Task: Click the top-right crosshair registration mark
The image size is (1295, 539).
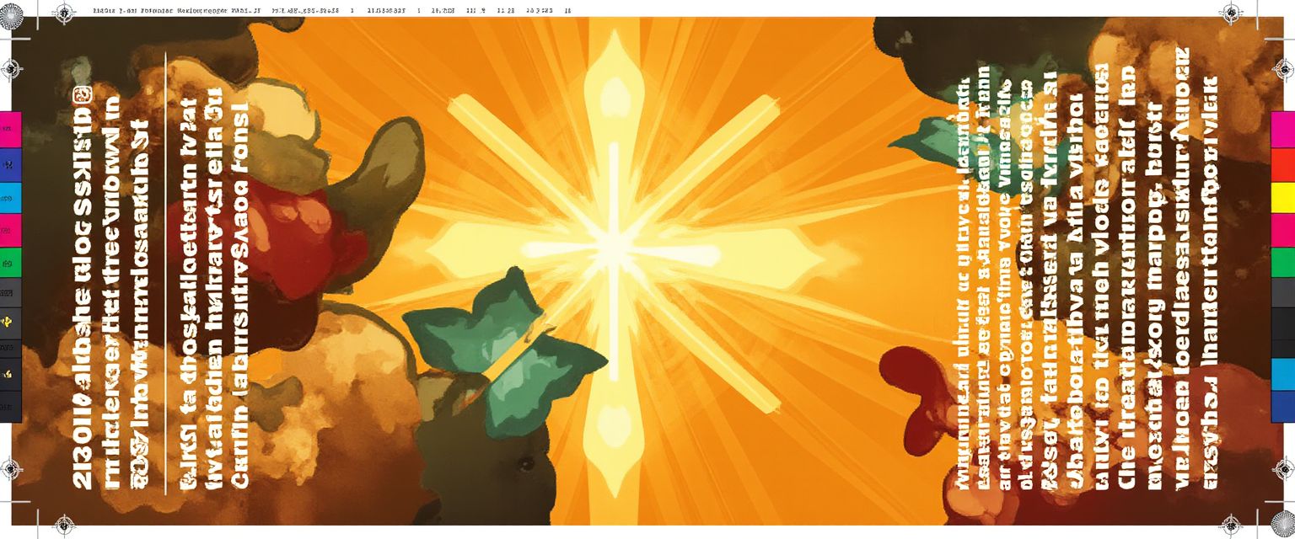Action: click(1231, 13)
